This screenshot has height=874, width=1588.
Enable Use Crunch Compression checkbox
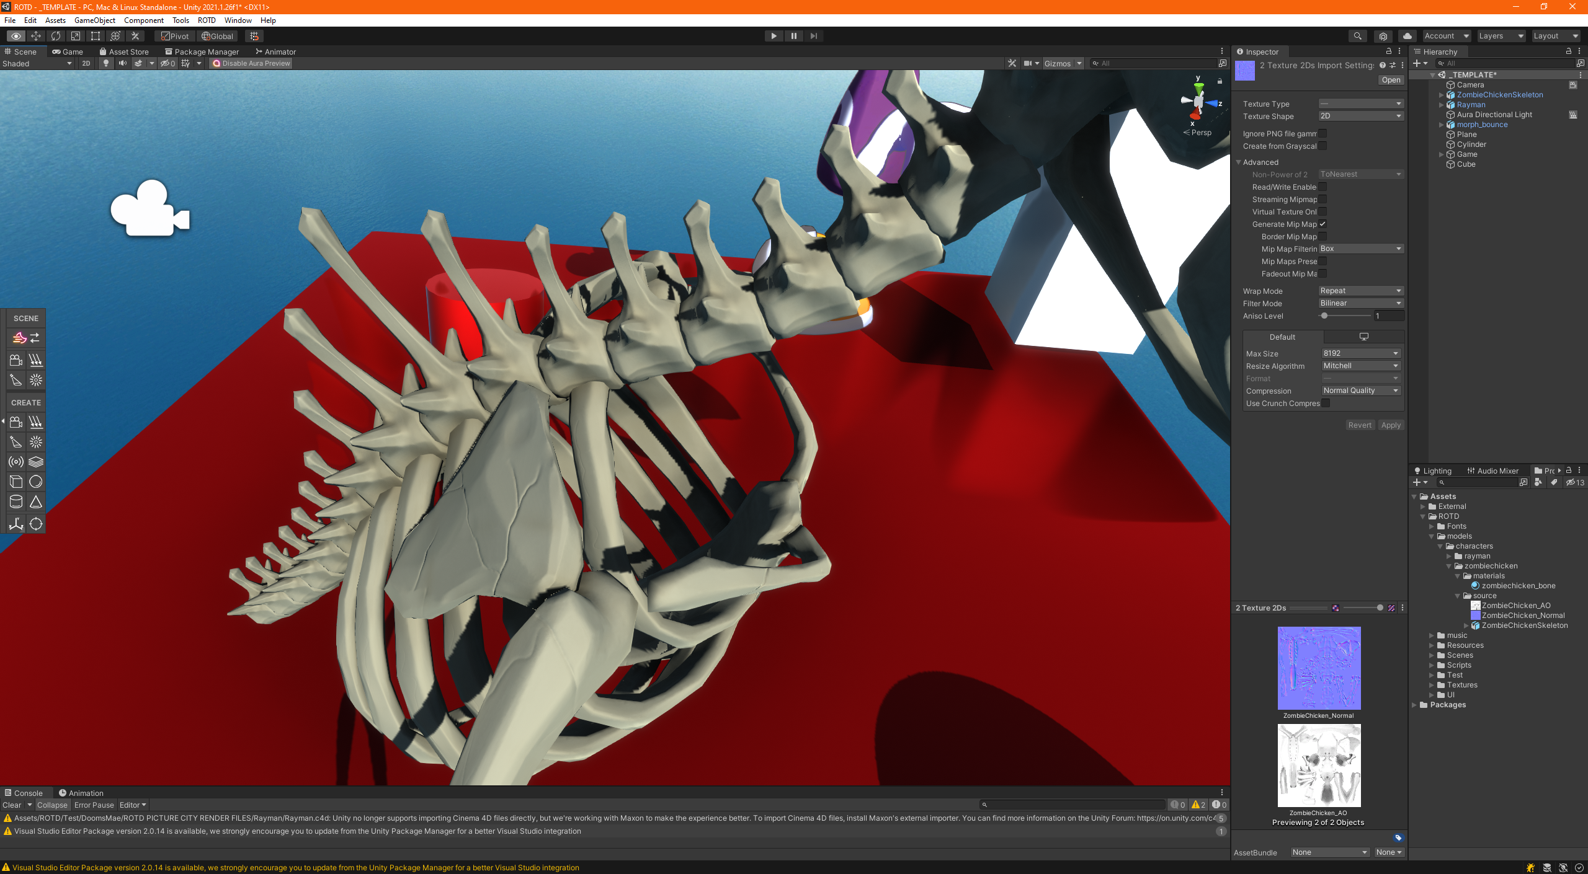point(1326,403)
